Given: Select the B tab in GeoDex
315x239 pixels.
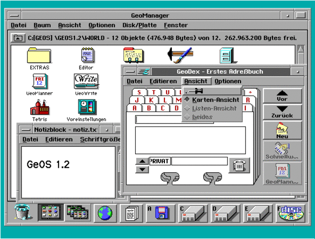Looking at the screenshot, I should pyautogui.click(x=149, y=108).
